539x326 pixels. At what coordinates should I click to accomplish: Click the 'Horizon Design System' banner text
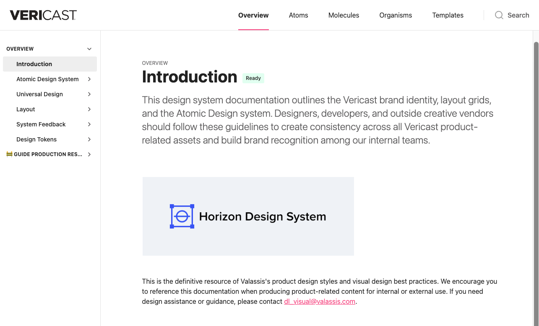click(263, 217)
